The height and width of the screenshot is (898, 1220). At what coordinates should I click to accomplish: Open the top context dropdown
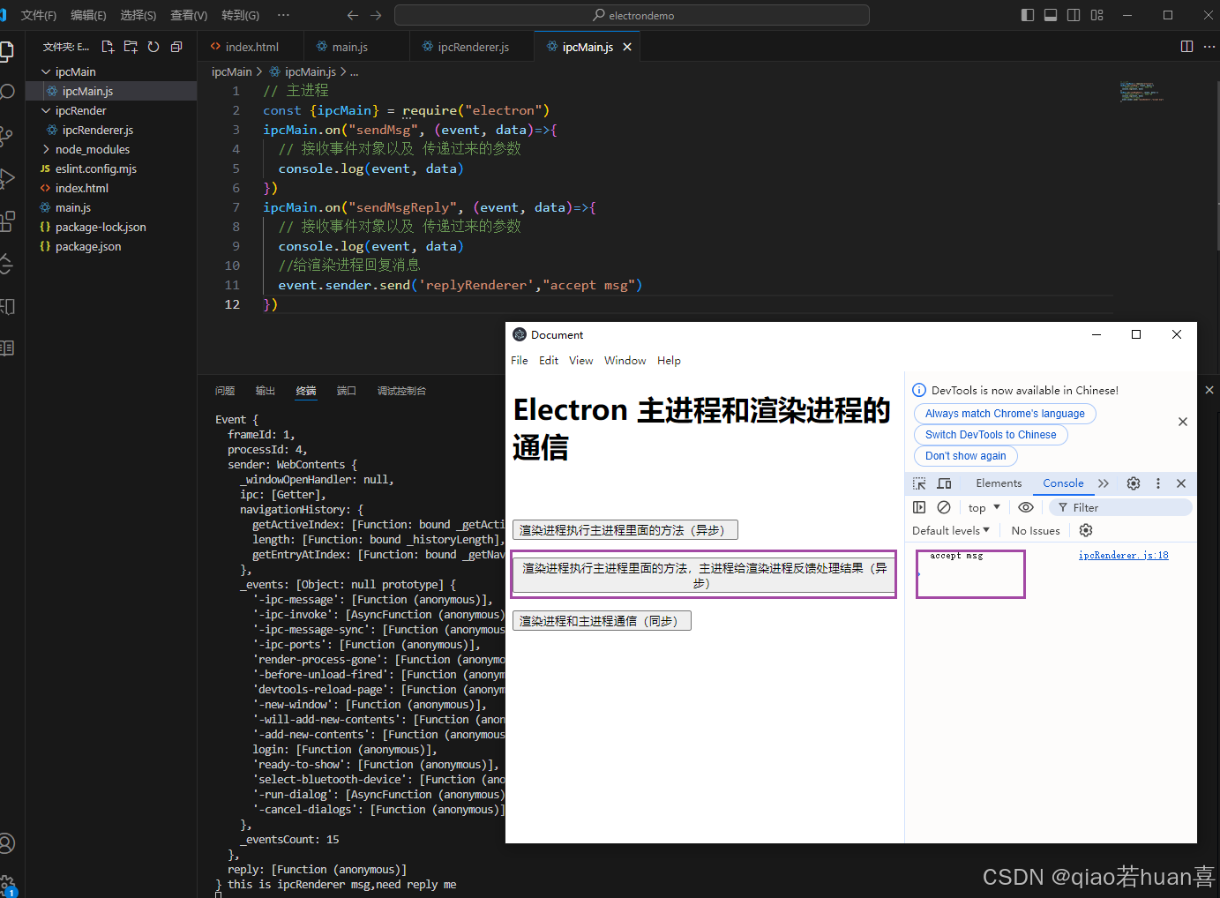click(984, 507)
